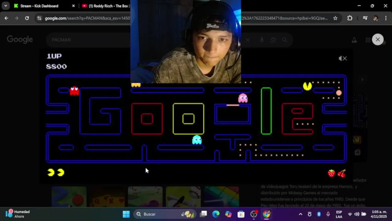Go forward to the next page
The image size is (392, 221).
coord(17,18)
